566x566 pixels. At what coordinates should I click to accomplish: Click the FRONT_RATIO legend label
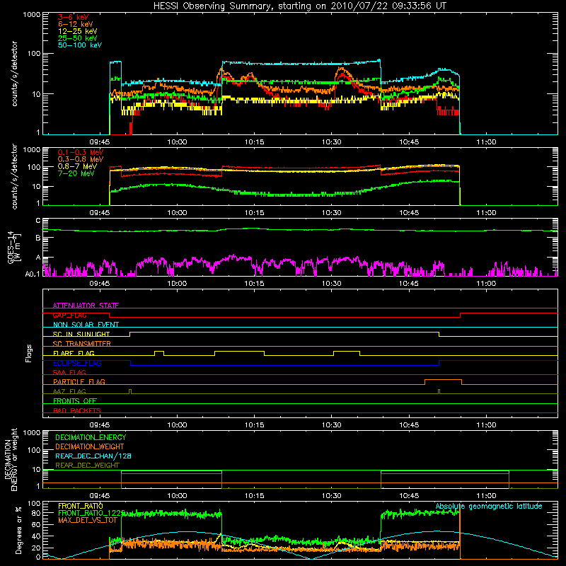tap(81, 506)
